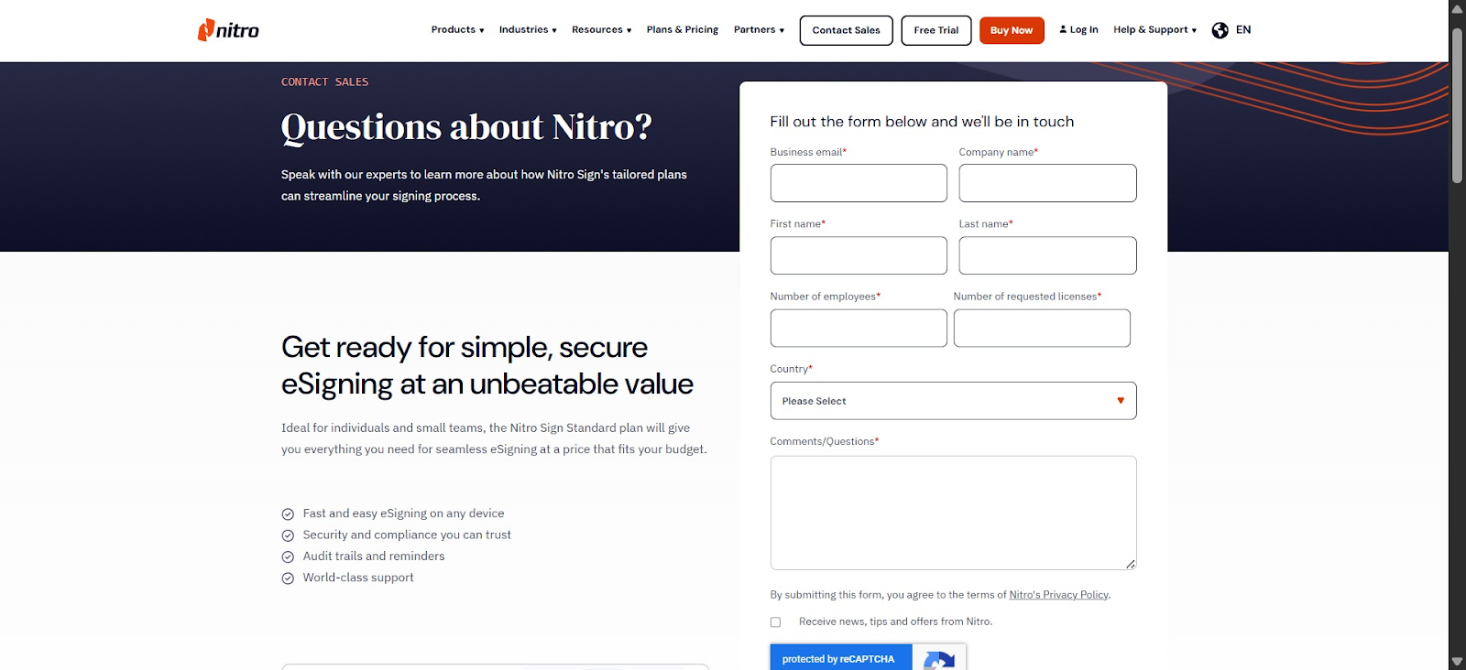This screenshot has width=1466, height=670.
Task: Focus the Number of requested licenses field
Action: [x=1042, y=328]
